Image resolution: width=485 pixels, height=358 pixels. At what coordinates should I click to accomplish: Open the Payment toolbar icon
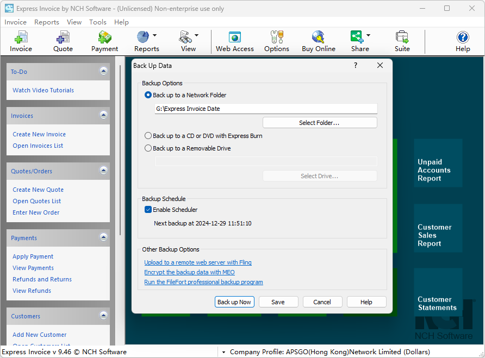[104, 41]
